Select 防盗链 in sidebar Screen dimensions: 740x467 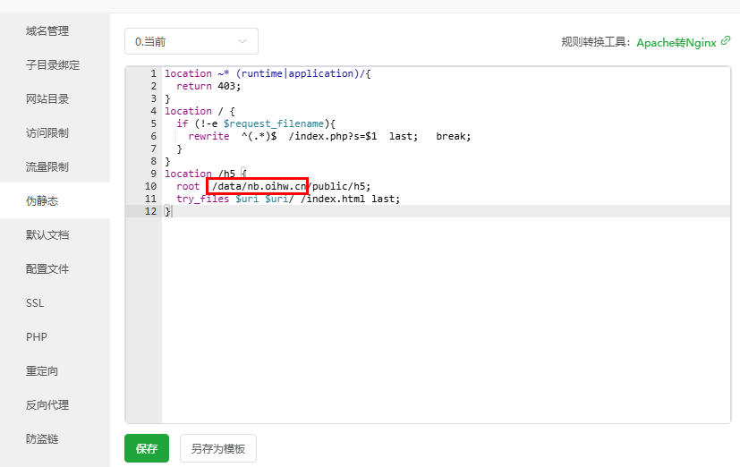point(42,438)
